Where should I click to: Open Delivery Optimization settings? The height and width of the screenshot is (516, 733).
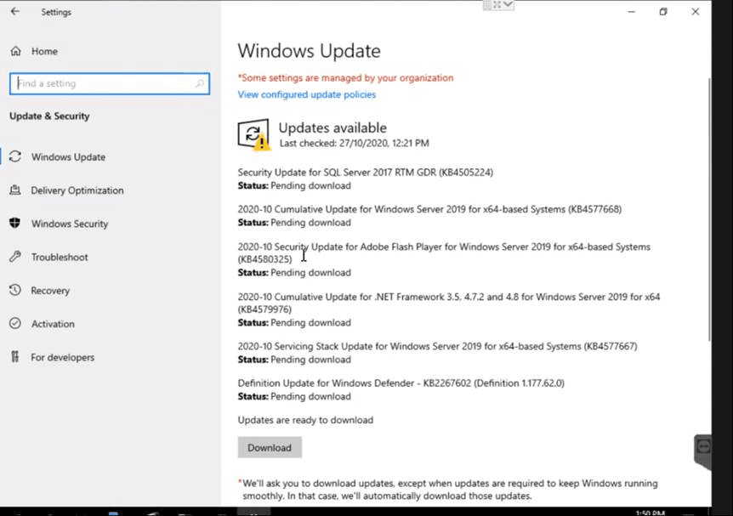(x=77, y=190)
